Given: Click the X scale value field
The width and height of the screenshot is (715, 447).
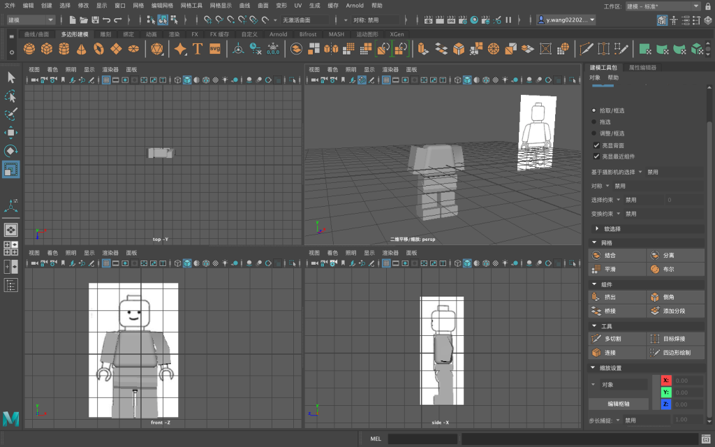Looking at the screenshot, I should pyautogui.click(x=688, y=381).
